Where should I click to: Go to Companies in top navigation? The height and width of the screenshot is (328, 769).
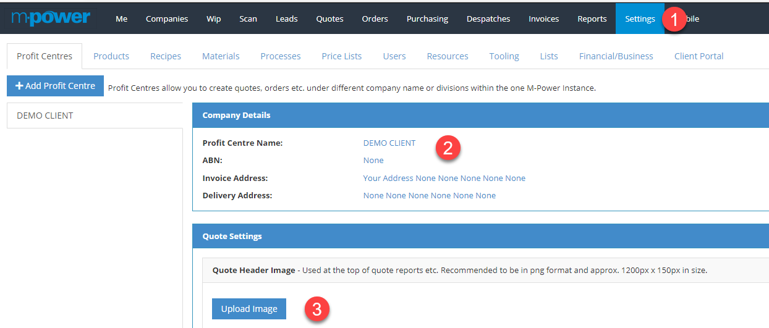[167, 19]
